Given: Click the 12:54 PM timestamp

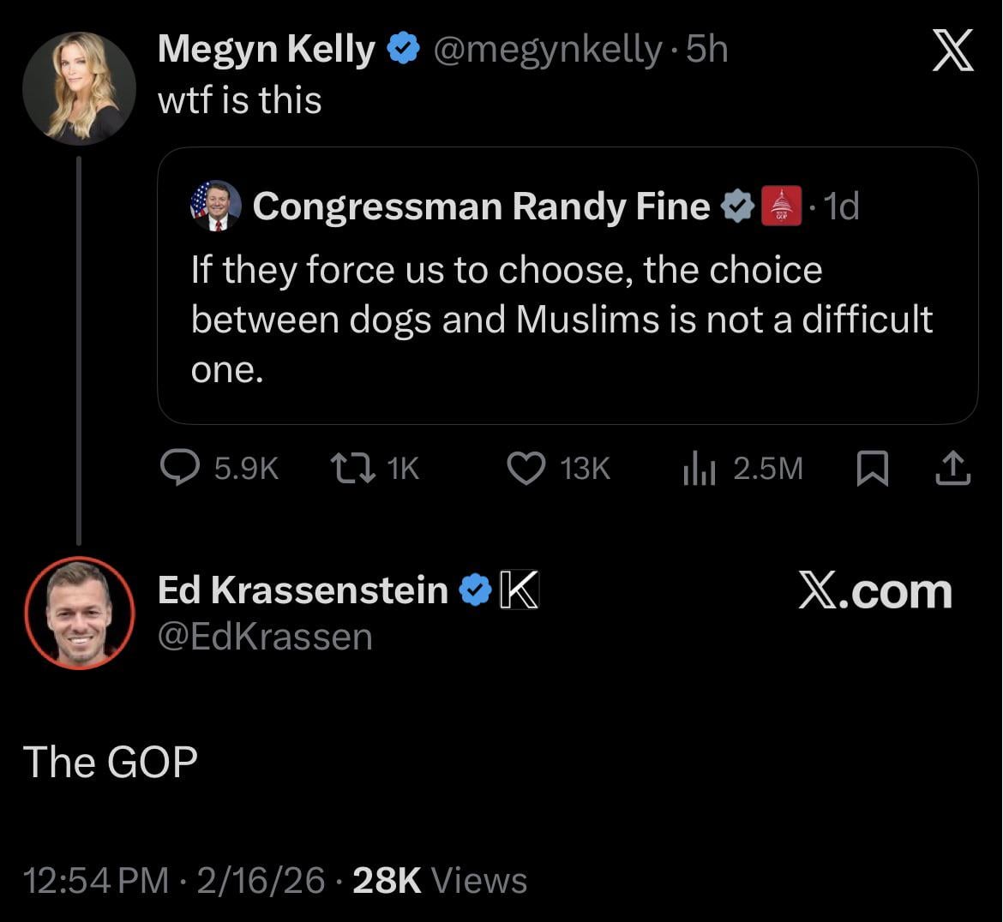Looking at the screenshot, I should 96,880.
